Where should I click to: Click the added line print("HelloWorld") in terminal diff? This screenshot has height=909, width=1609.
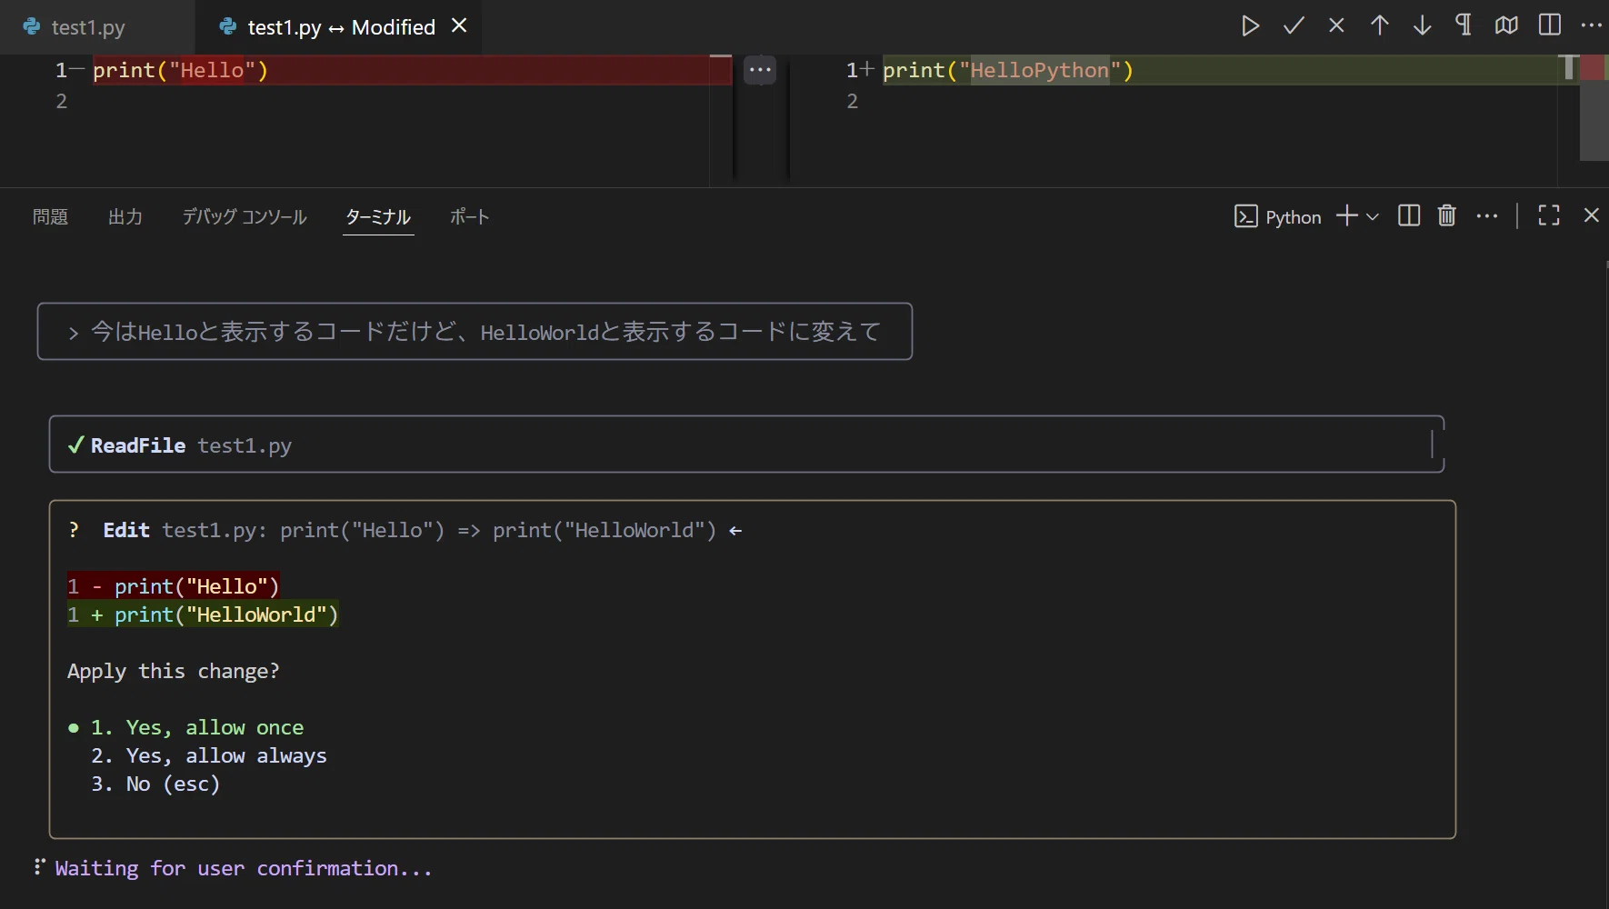(x=203, y=614)
